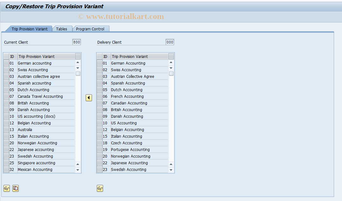Click 'Canadian Accounting' cell in Delivery Client table
This screenshot has height=201, width=342.
[139, 103]
